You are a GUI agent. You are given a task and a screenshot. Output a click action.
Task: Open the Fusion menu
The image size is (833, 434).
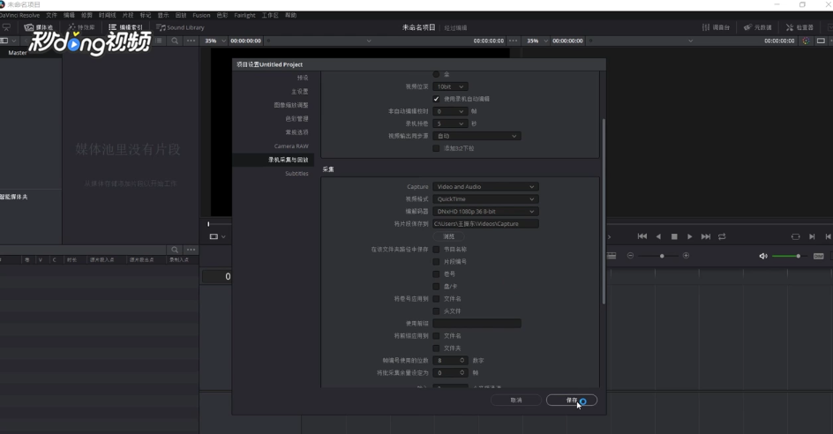(x=201, y=15)
